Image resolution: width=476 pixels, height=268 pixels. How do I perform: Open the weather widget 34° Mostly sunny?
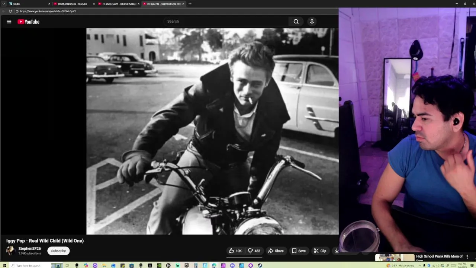point(401,265)
